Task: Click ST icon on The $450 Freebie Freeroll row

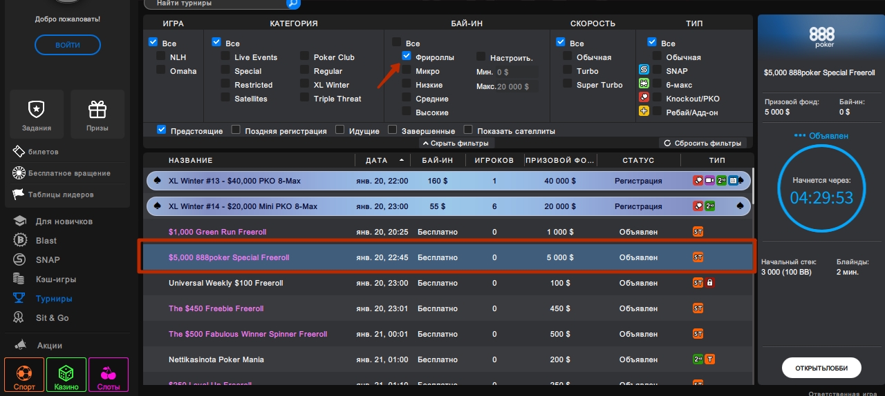Action: [x=698, y=308]
